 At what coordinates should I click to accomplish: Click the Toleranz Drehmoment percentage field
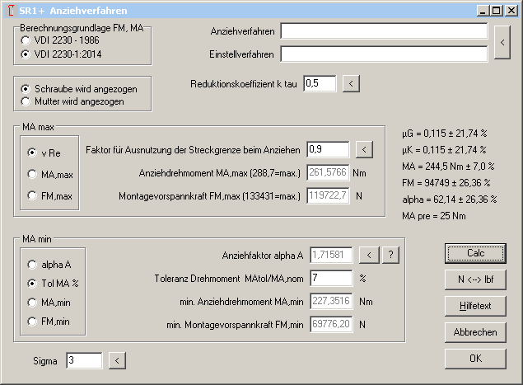329,278
